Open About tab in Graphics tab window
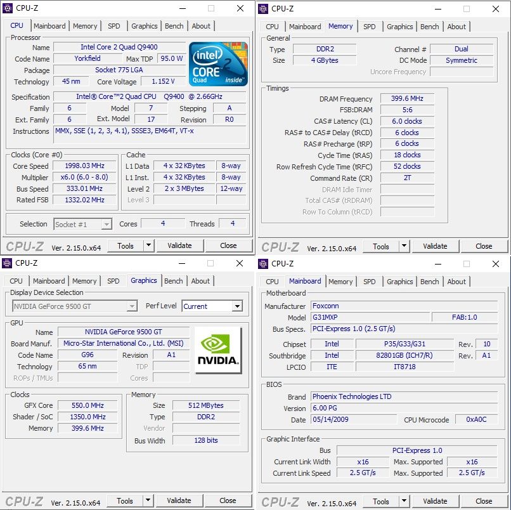Viewport: 511px width, 510px height. point(200,281)
